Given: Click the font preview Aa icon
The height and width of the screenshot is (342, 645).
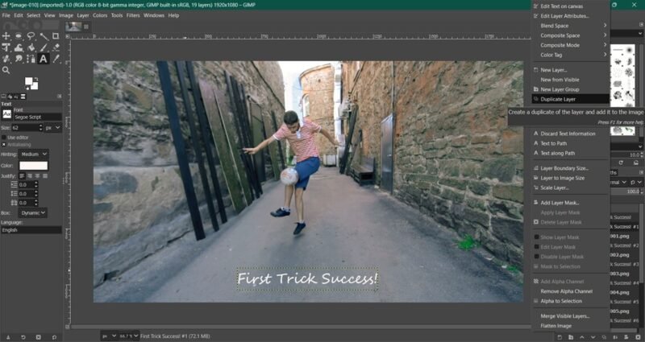Looking at the screenshot, I should point(6,114).
